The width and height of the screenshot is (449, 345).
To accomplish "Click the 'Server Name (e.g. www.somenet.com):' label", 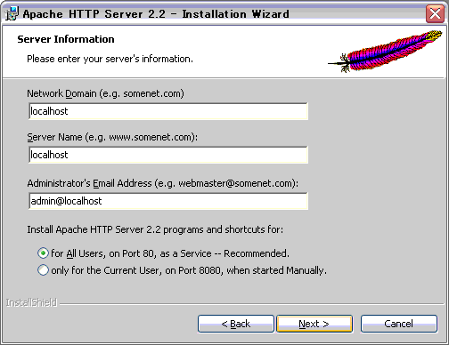I will tap(112, 137).
